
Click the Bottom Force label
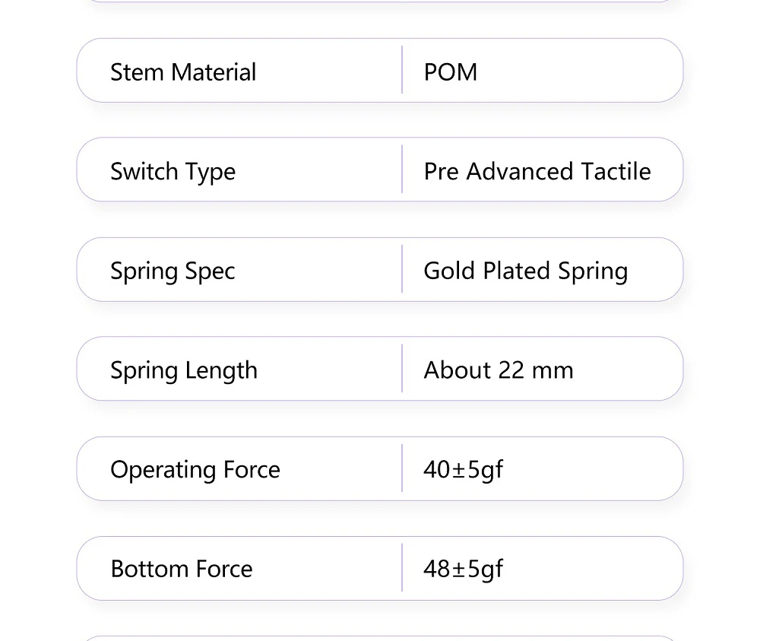coord(182,570)
